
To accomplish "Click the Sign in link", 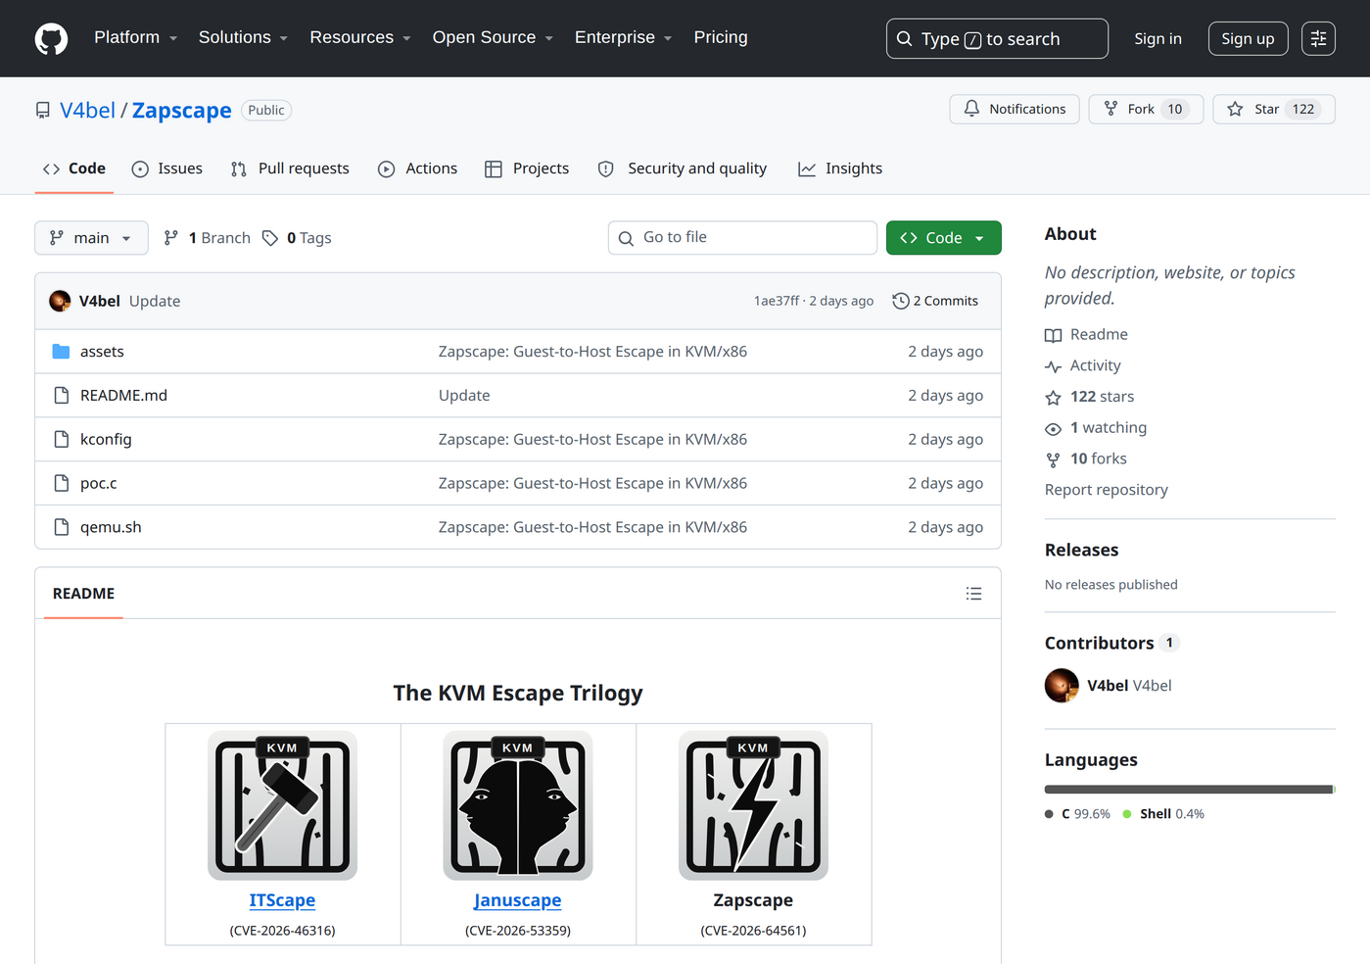I will point(1157,39).
